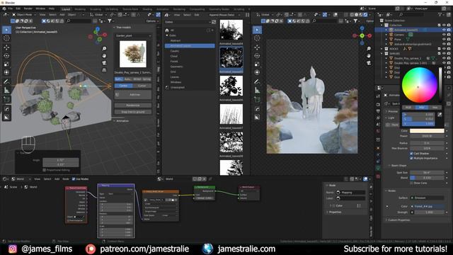Select the Annotate tool in left viewport

[x=6, y=82]
